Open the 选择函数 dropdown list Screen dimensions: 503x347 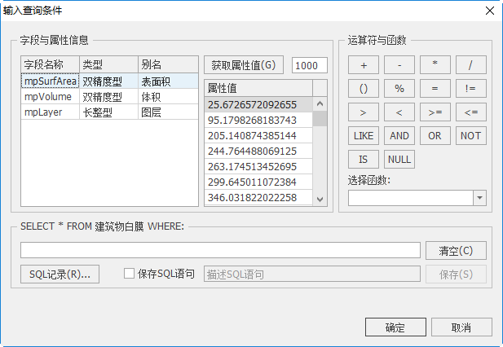coord(479,198)
